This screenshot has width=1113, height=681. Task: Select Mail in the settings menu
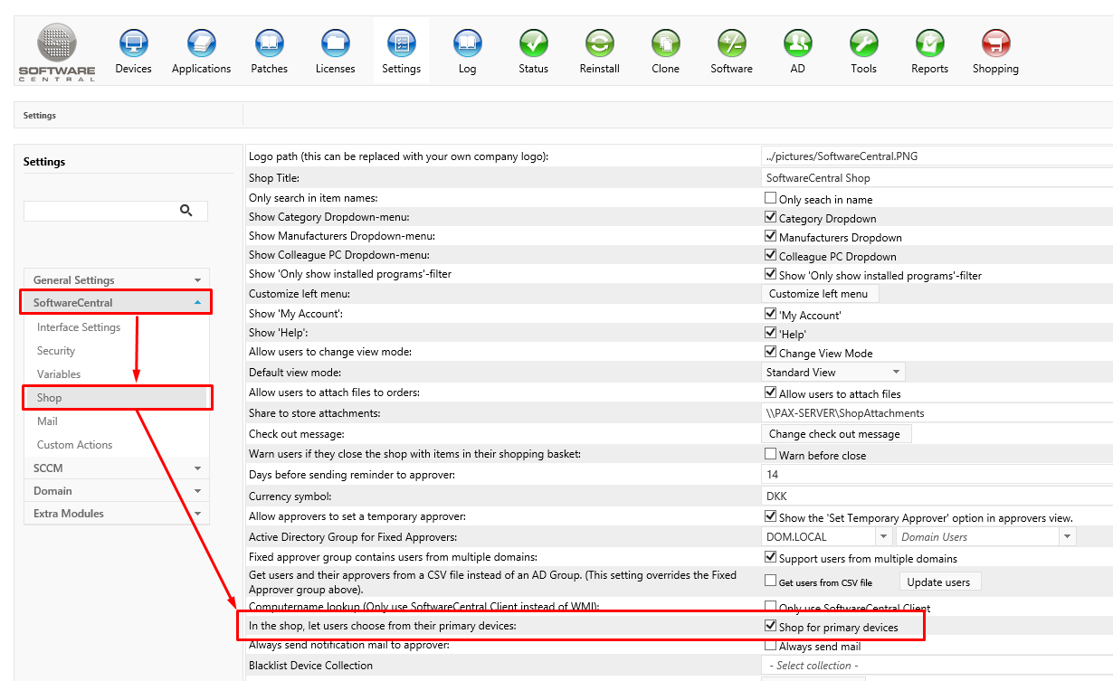click(x=47, y=421)
